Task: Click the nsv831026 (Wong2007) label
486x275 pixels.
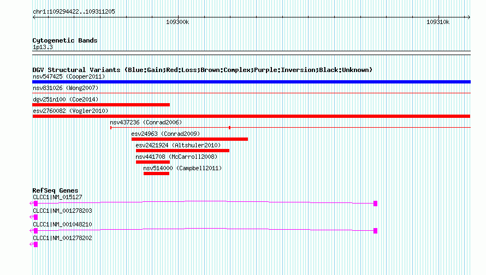Action: (x=66, y=88)
